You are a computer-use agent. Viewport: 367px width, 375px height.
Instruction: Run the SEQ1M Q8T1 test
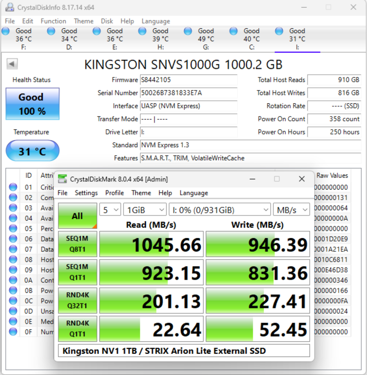tap(77, 244)
